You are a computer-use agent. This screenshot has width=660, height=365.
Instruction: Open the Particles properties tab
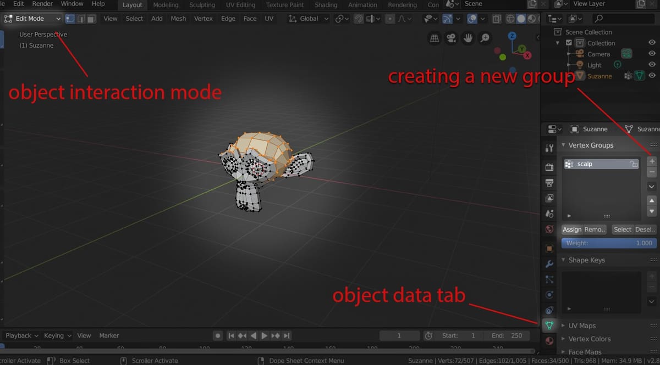pyautogui.click(x=549, y=279)
